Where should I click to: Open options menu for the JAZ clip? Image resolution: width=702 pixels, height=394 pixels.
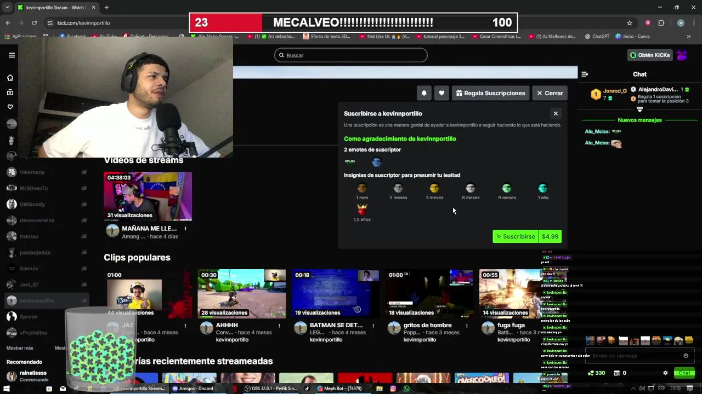[185, 326]
